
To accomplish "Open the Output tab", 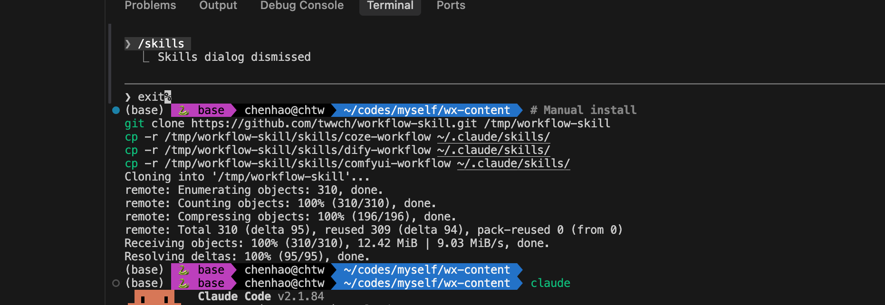I will click(218, 6).
